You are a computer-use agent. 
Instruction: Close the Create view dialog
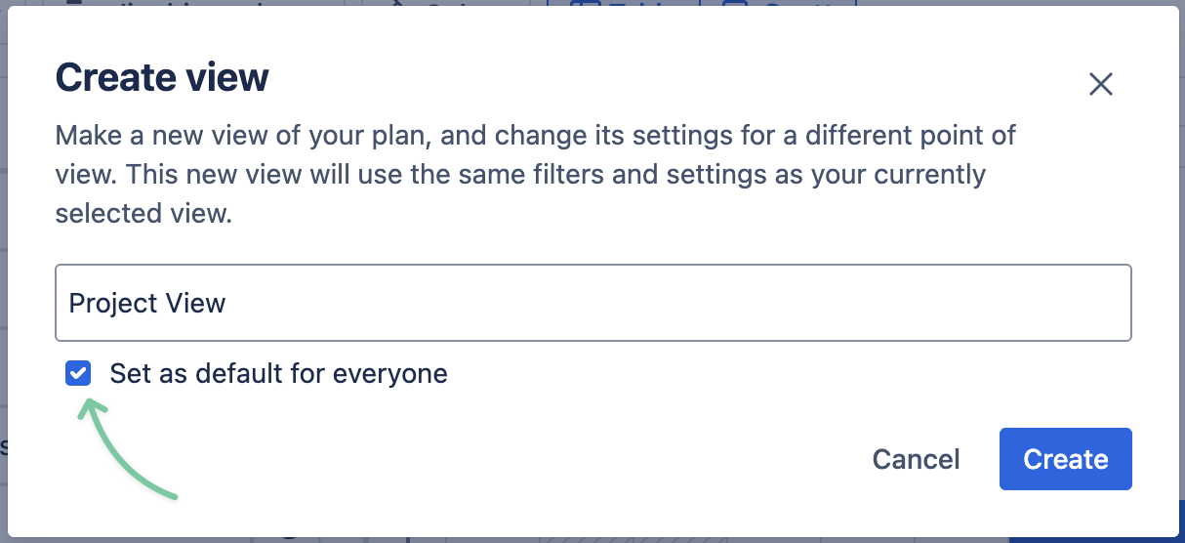1100,85
